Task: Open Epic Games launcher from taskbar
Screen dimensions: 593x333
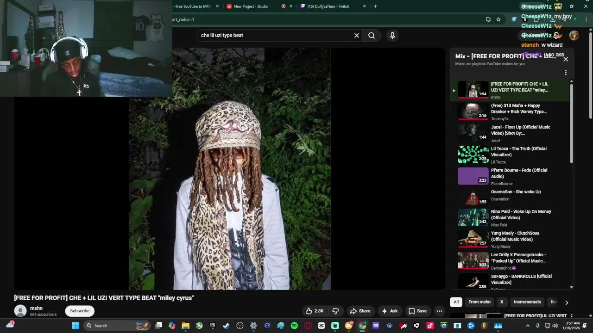Action: point(213,326)
